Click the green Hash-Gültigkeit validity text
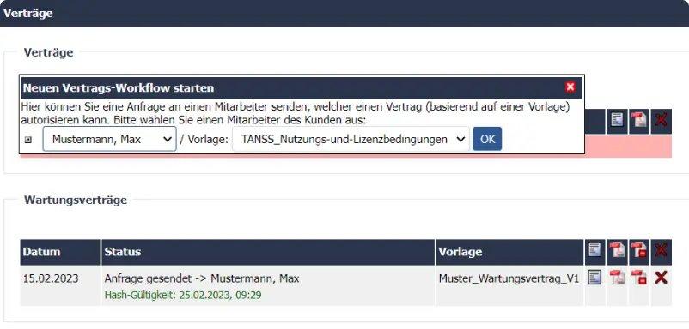The image size is (689, 329). pyautogui.click(x=183, y=296)
